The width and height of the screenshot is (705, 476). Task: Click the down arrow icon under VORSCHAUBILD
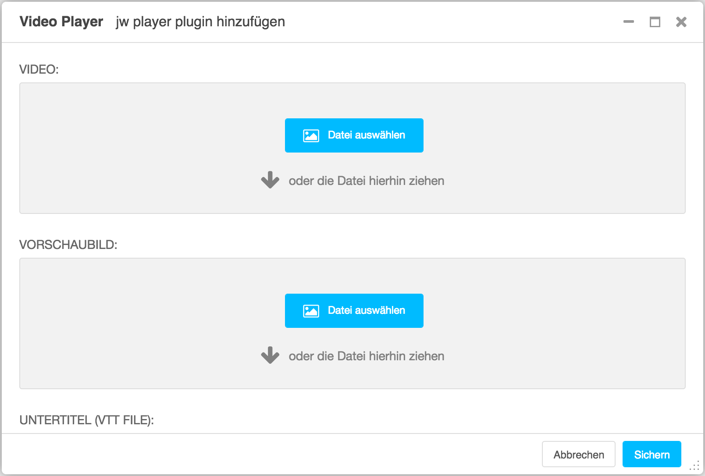(270, 355)
